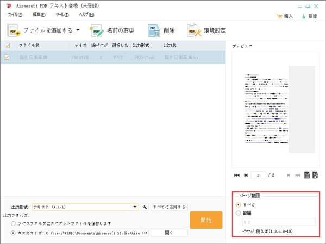Click the single page view icon
Viewport: 326px width, 244px height.
click(x=307, y=175)
